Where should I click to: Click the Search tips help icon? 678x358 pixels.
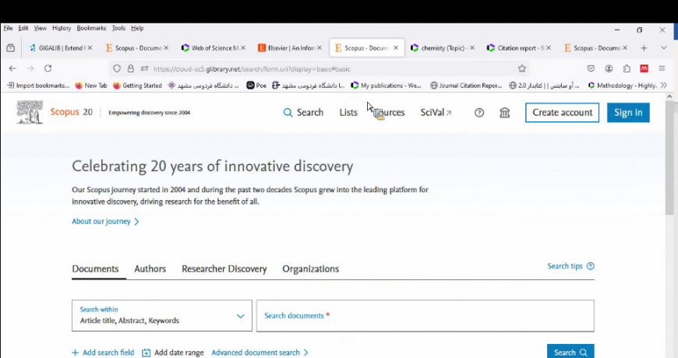pos(591,266)
